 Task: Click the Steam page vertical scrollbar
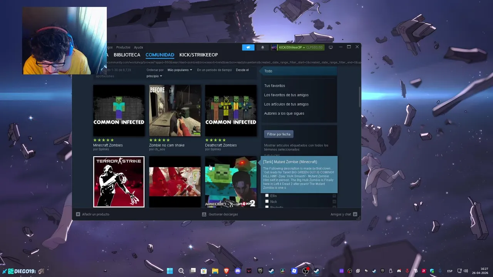[360, 97]
